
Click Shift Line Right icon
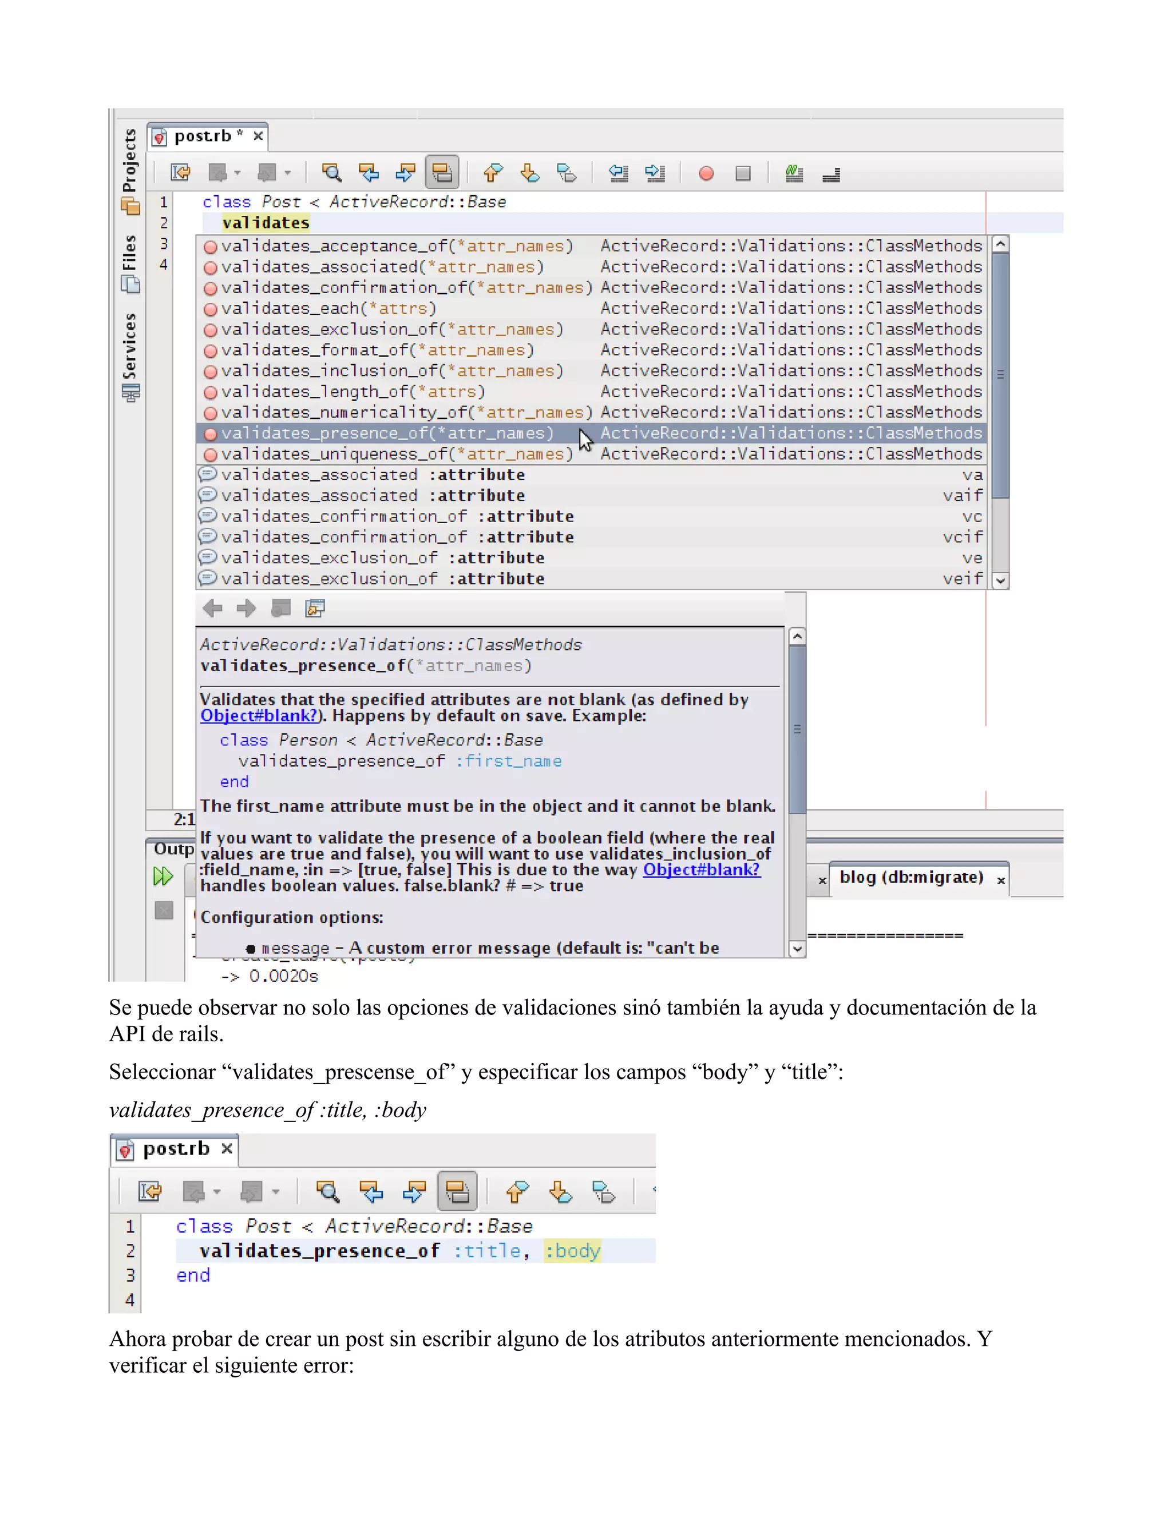tap(655, 172)
